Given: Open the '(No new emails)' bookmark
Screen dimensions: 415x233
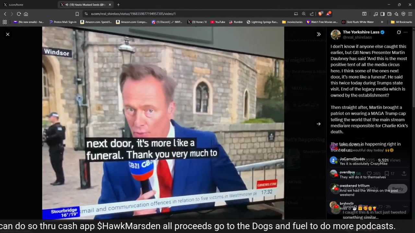Looking at the screenshot, I should (x=29, y=22).
